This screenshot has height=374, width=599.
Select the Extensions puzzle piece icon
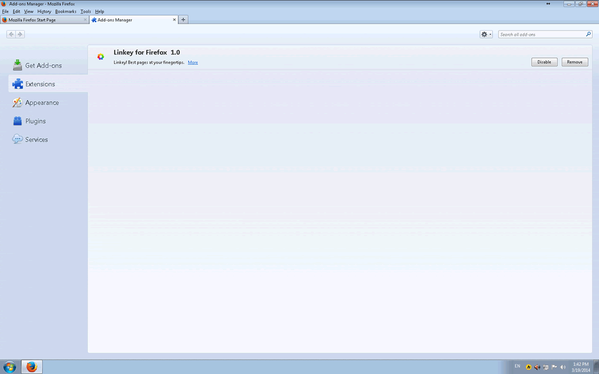pyautogui.click(x=17, y=84)
